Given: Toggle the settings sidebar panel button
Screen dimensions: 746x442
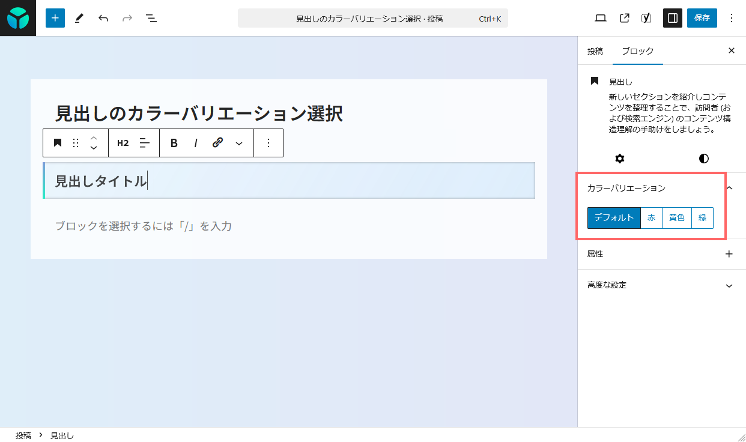Looking at the screenshot, I should [x=672, y=18].
